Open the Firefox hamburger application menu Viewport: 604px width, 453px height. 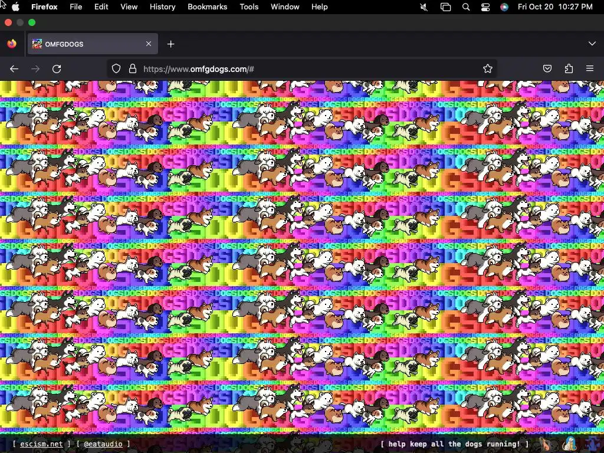(x=590, y=69)
